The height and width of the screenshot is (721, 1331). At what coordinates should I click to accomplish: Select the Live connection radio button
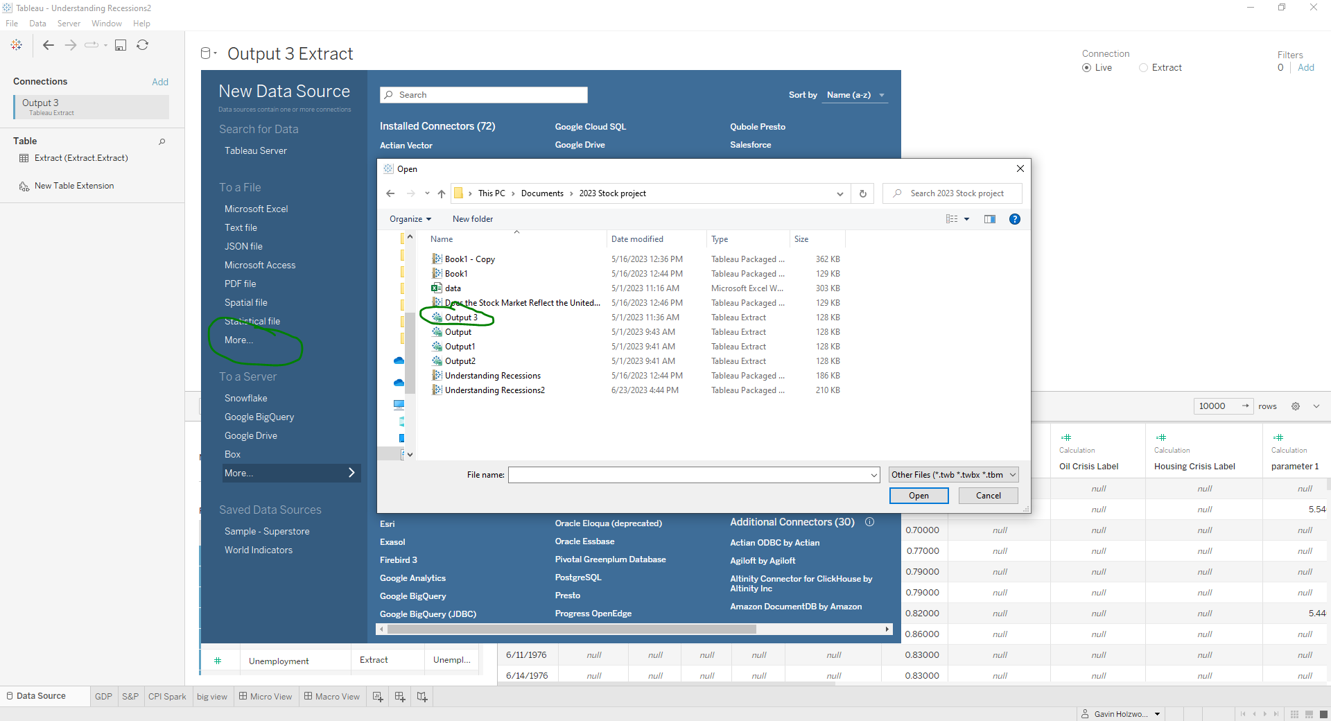[x=1086, y=68]
